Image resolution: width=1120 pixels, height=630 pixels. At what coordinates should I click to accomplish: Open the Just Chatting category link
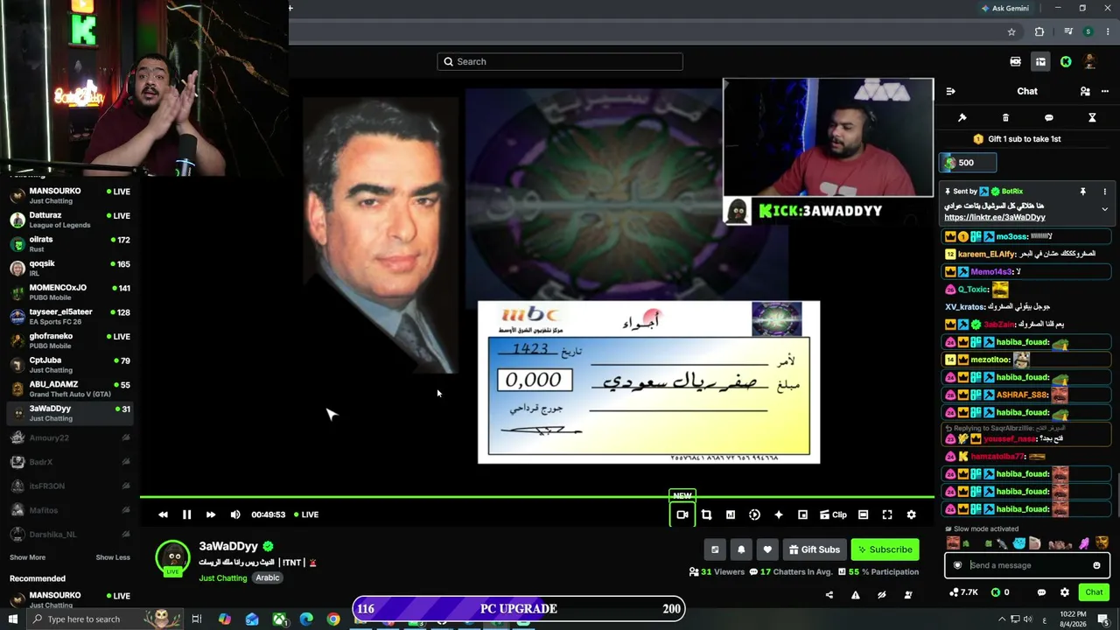point(222,577)
